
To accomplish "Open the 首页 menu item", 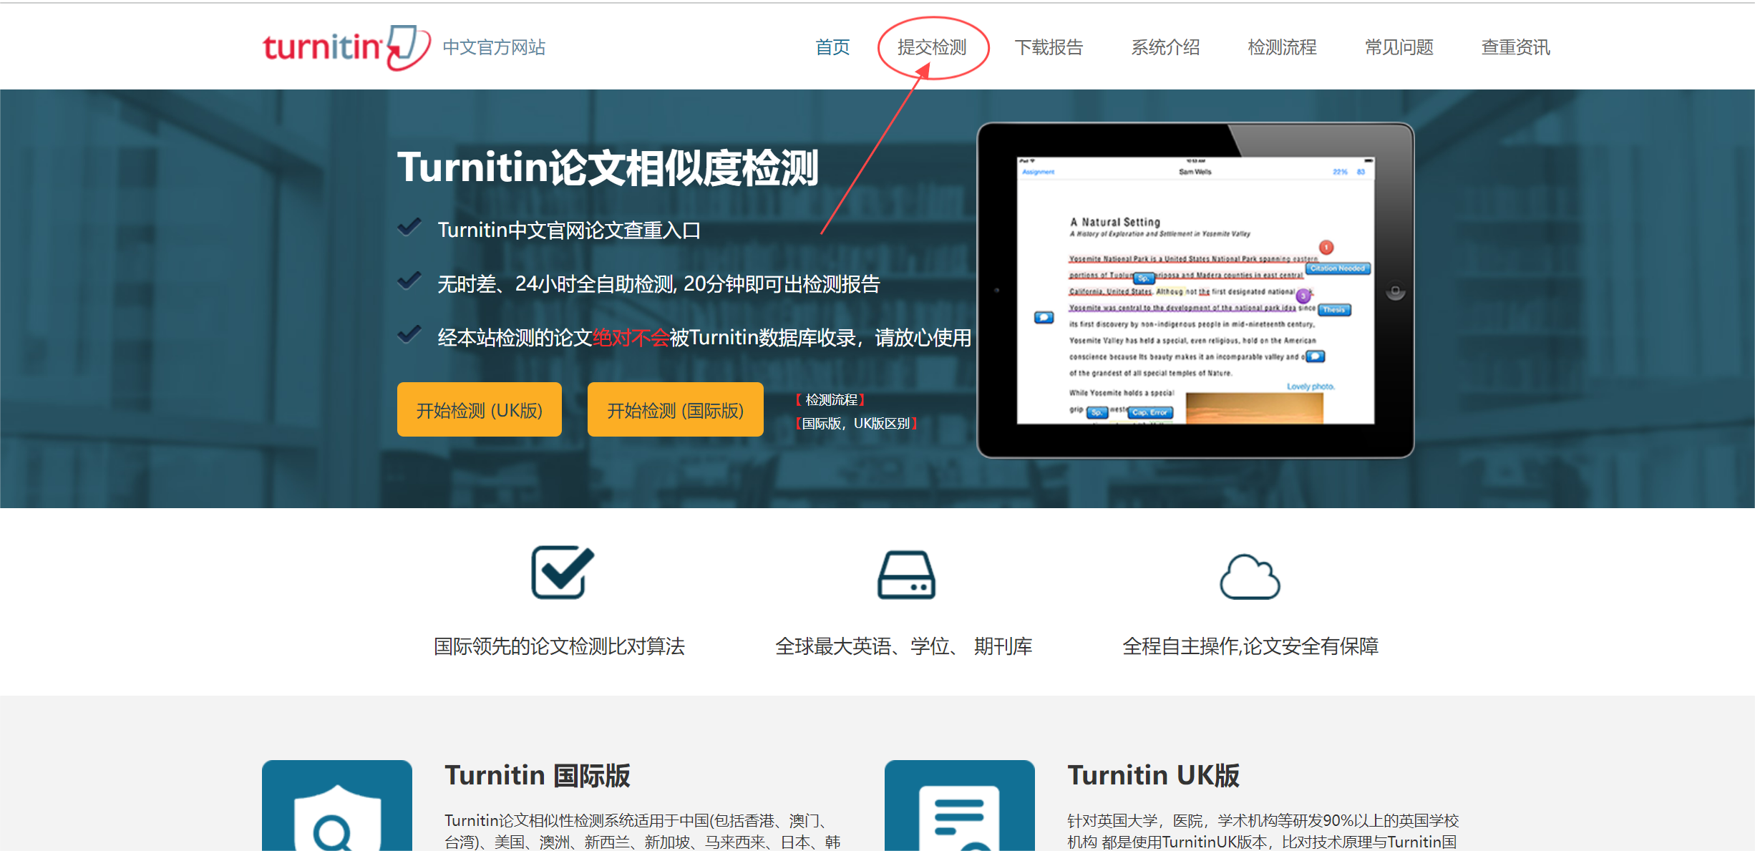I will (832, 47).
